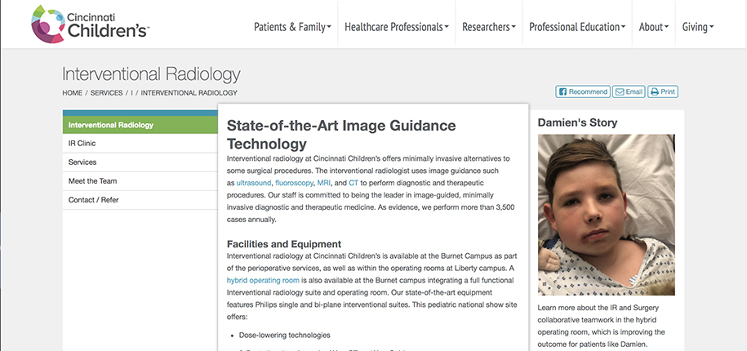Image resolution: width=747 pixels, height=351 pixels.
Task: Go to HOME breadcrumb link
Action: pos(73,93)
